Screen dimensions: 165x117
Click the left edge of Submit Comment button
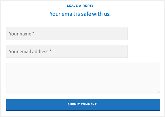click(8, 105)
